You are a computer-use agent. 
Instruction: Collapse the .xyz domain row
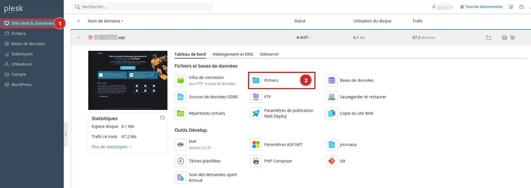pyautogui.click(x=79, y=37)
